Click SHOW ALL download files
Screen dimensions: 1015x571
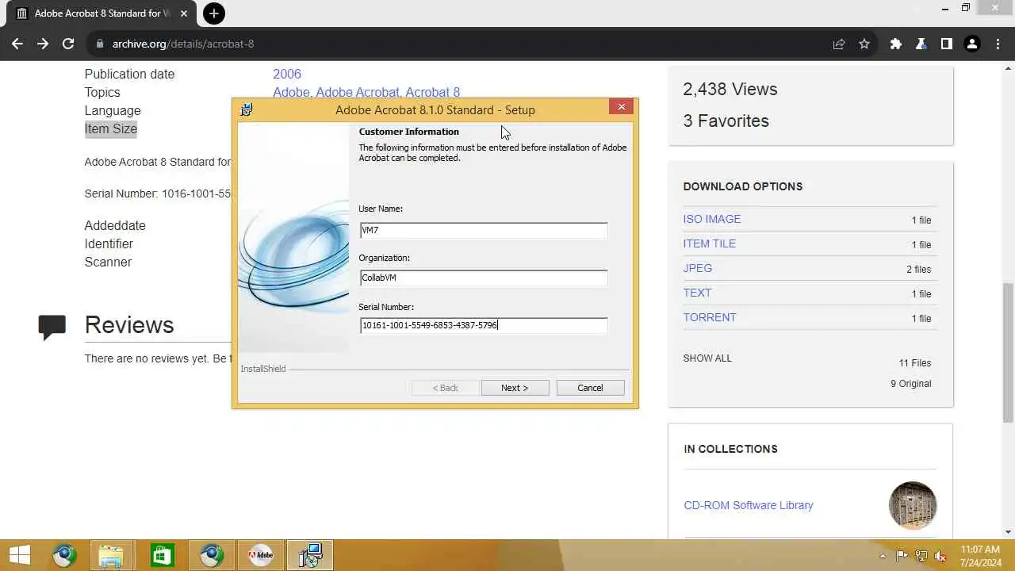tap(707, 358)
